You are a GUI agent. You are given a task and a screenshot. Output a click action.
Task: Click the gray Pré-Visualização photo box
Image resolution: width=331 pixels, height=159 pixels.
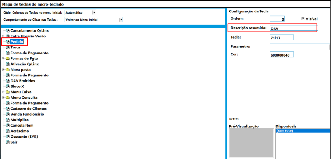click(x=251, y=144)
